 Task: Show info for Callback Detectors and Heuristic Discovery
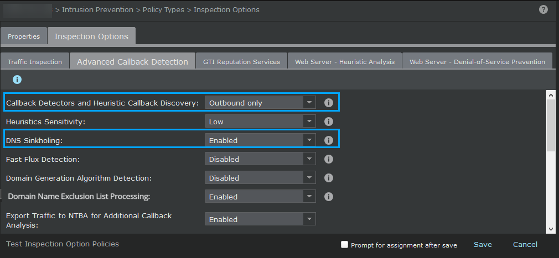tap(329, 103)
